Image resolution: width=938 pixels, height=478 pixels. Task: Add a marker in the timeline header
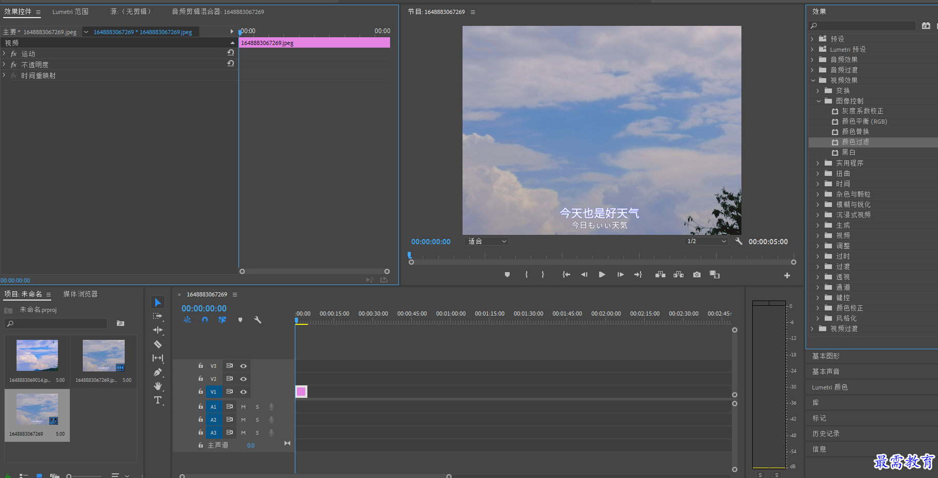pos(240,320)
